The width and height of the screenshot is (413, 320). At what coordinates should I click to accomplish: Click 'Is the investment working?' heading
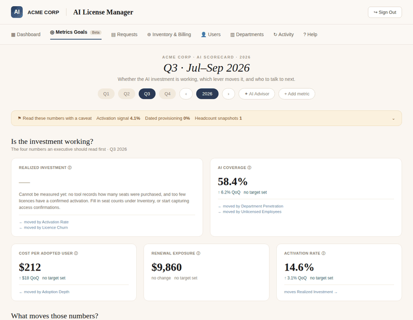(52, 141)
